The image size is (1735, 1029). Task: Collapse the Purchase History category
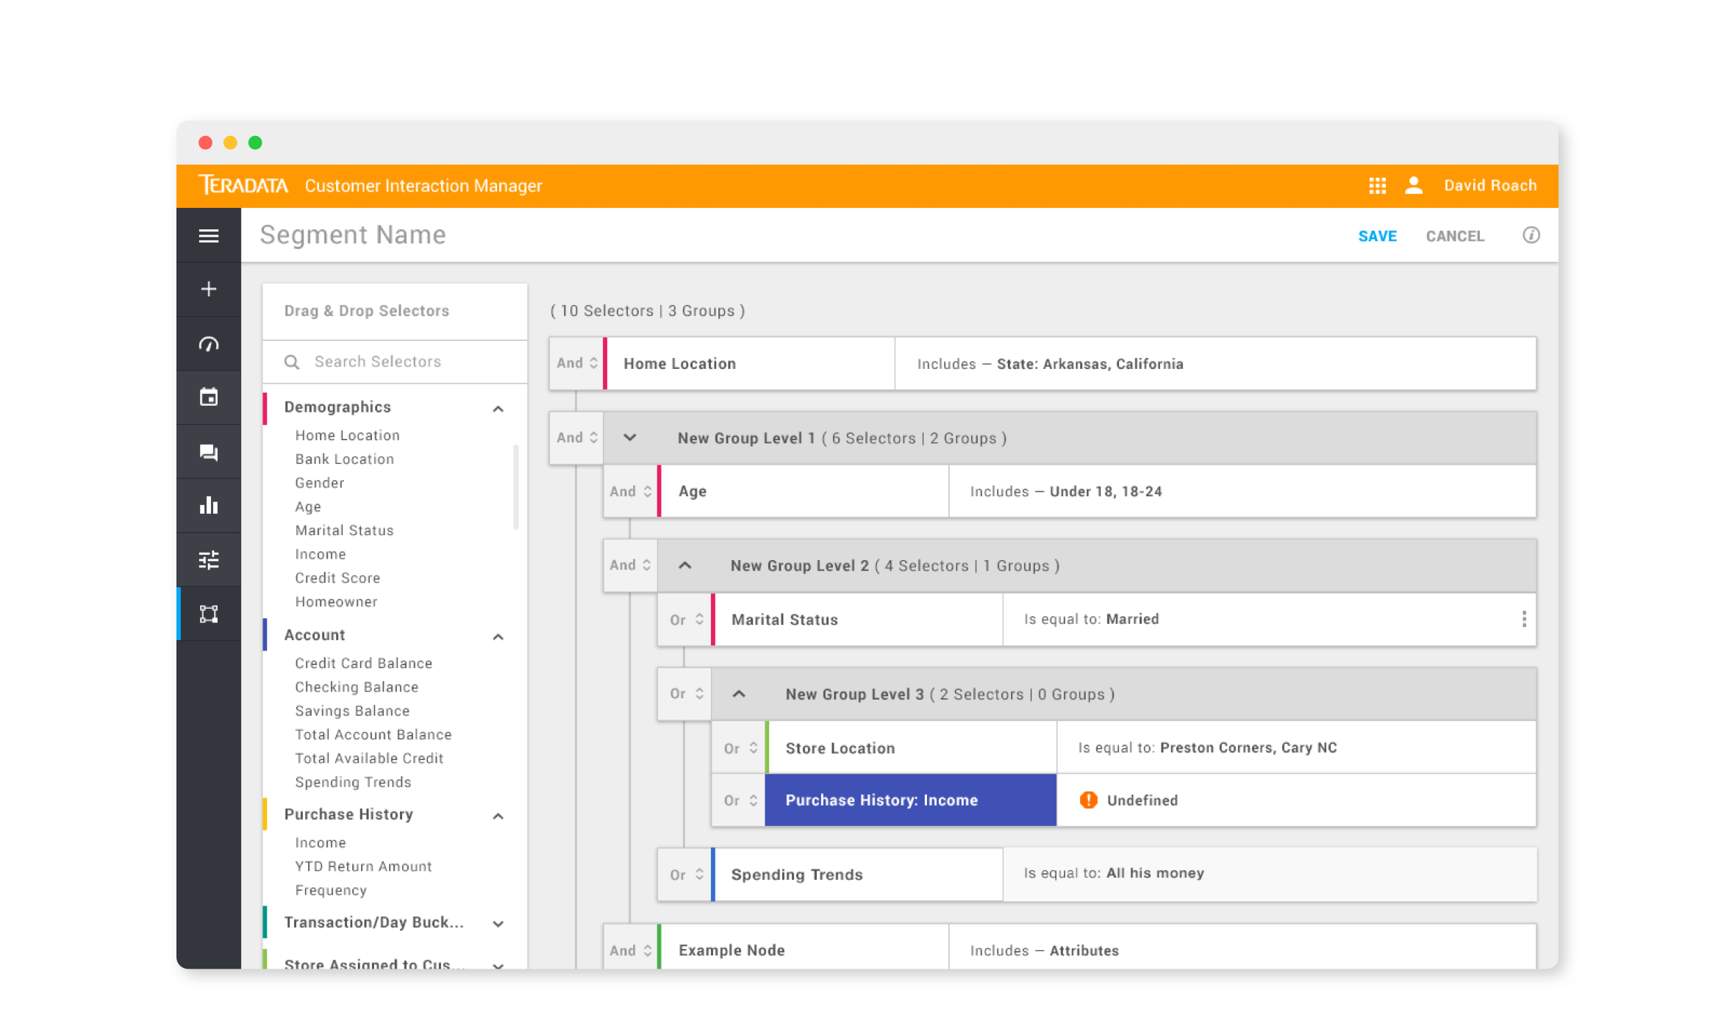pos(498,815)
